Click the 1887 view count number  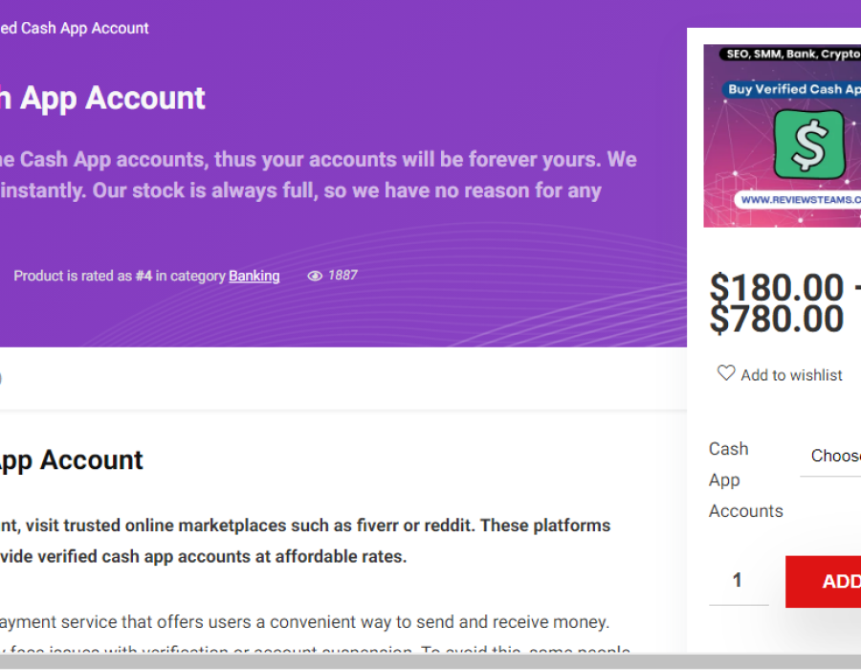coord(342,275)
